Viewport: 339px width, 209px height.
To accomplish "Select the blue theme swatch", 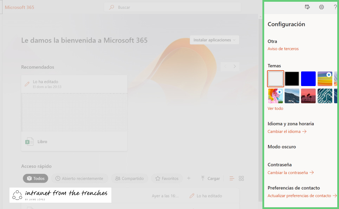I will (x=308, y=79).
